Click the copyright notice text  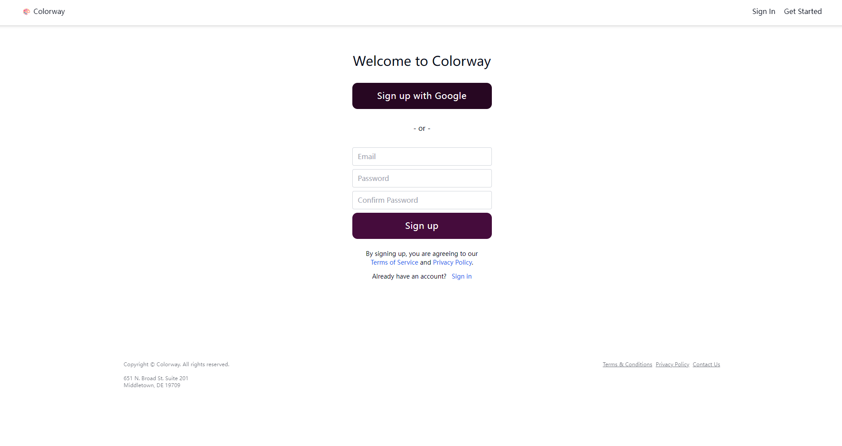[176, 364]
